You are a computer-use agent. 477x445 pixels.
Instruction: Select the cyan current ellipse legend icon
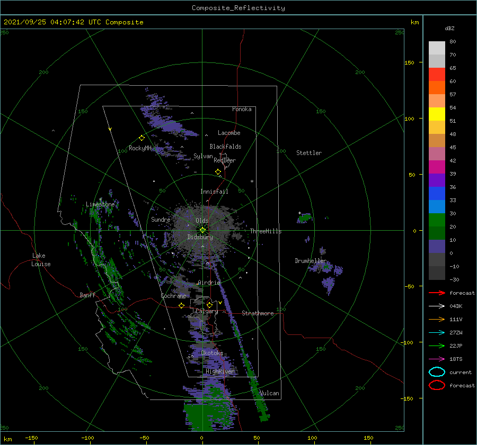437,372
